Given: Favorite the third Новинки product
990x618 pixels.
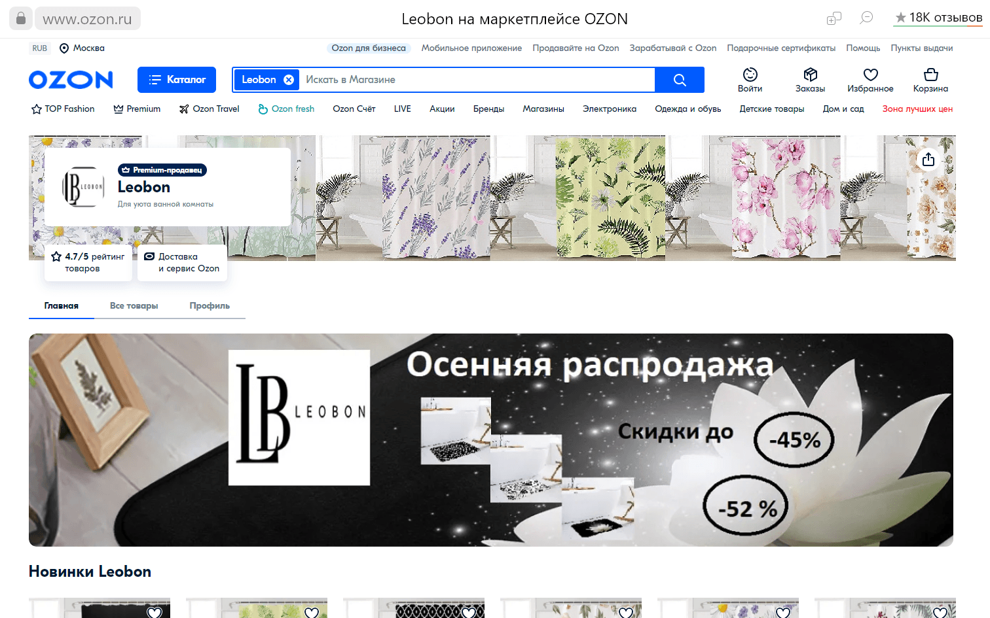Looking at the screenshot, I should click(469, 612).
